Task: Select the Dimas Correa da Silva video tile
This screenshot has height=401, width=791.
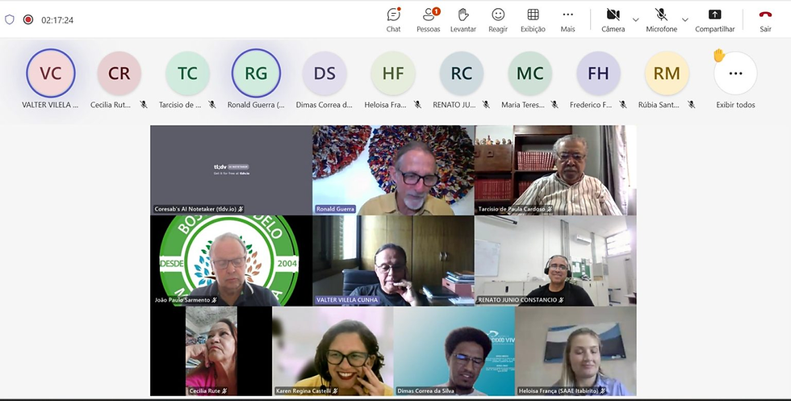Action: [x=454, y=351]
